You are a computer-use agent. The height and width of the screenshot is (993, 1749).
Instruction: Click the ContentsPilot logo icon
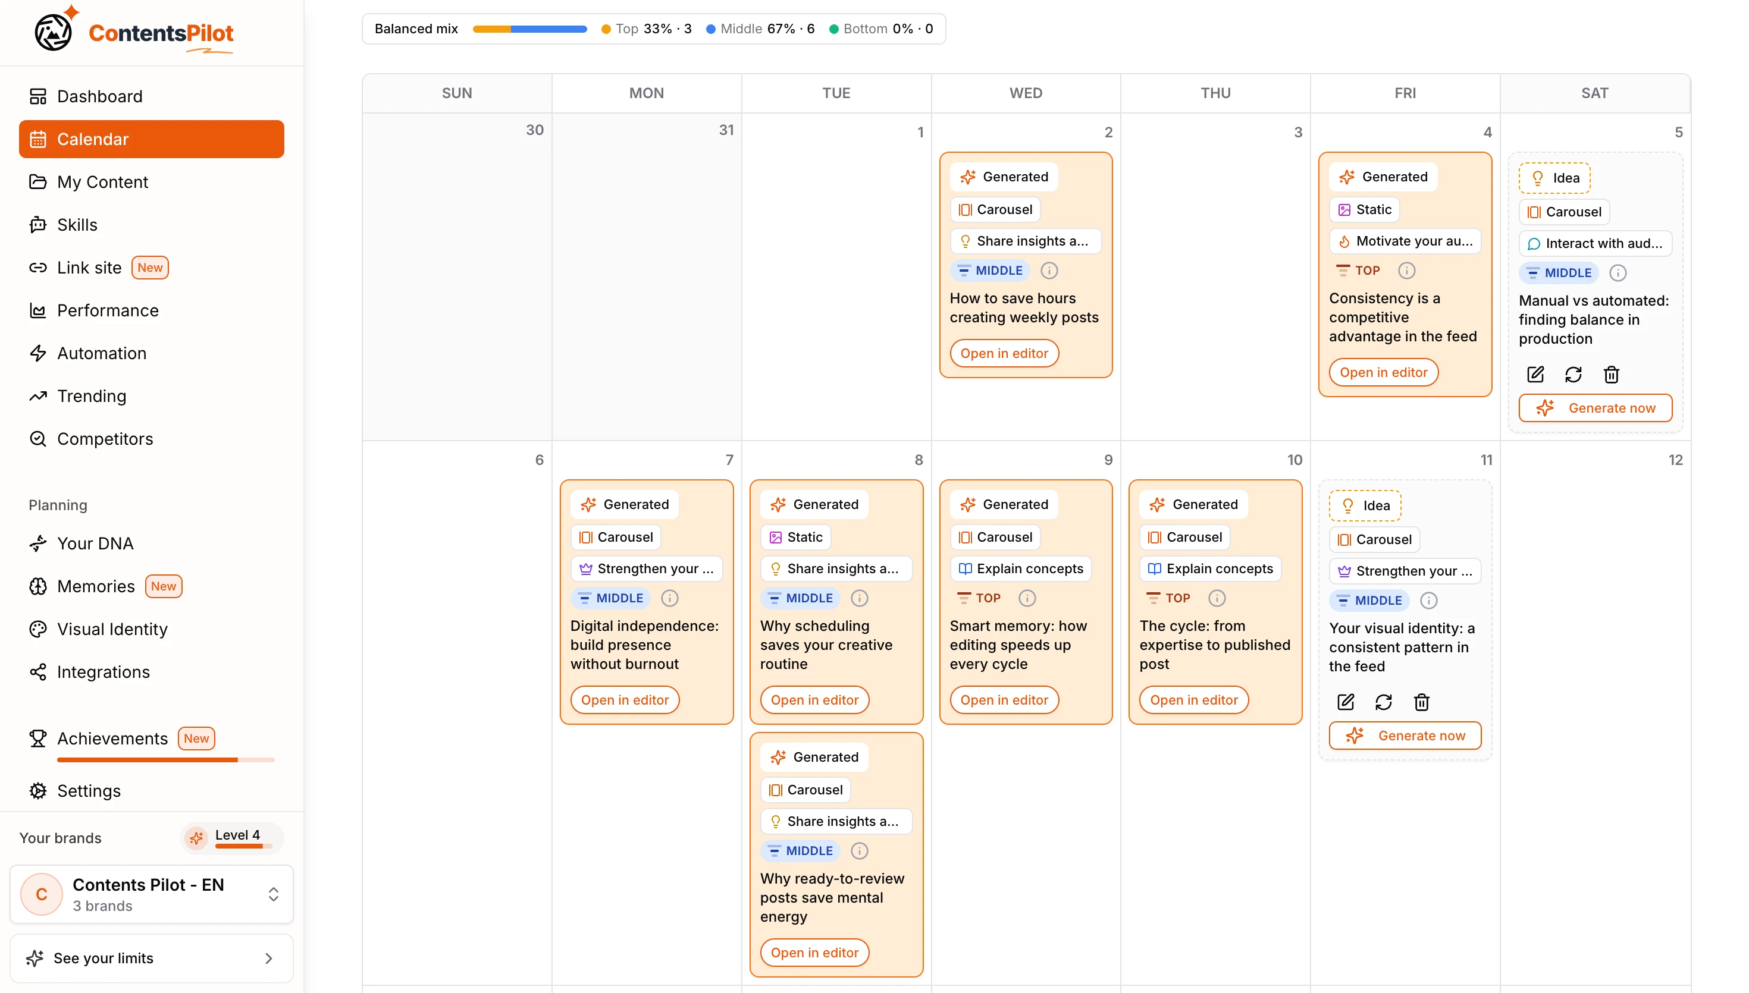(53, 32)
